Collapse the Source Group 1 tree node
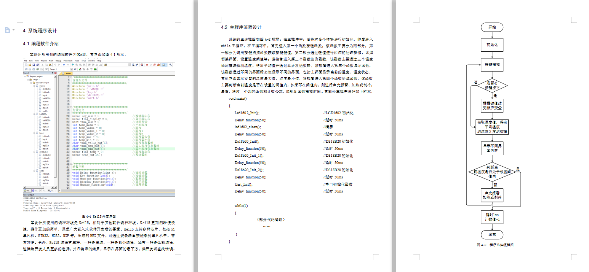The image size is (589, 272). (x=31, y=83)
